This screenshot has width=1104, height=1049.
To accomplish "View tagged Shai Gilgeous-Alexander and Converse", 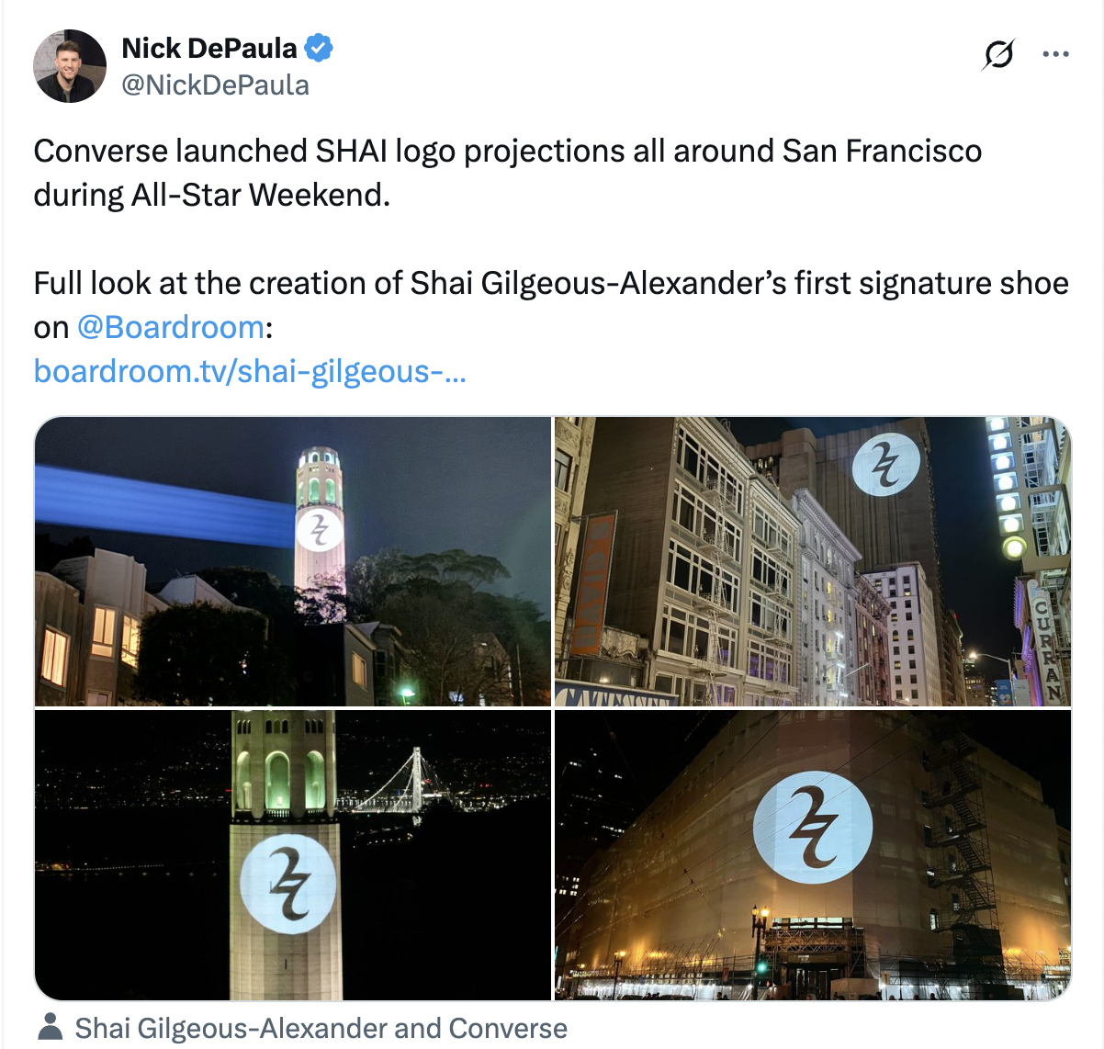I will [x=321, y=1029].
